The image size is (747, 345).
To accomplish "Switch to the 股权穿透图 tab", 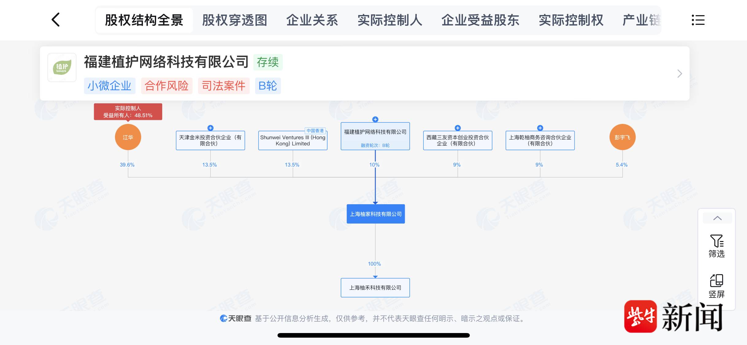I will (235, 20).
